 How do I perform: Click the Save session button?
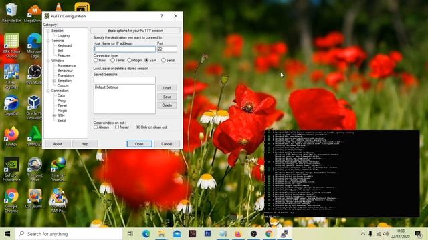(167, 97)
